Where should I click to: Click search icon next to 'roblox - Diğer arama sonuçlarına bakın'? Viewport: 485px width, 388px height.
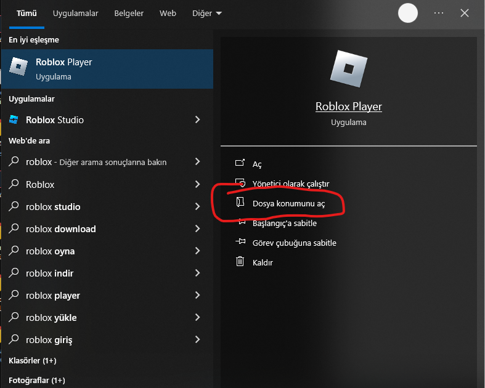coord(14,161)
